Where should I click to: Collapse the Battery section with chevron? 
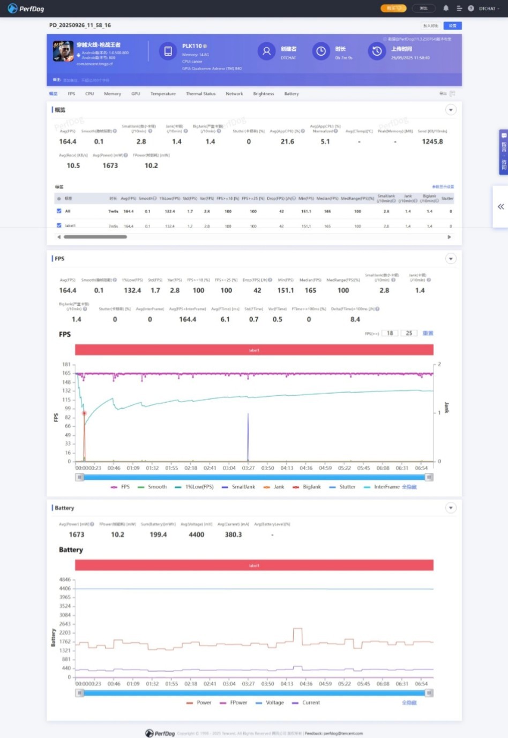point(451,508)
